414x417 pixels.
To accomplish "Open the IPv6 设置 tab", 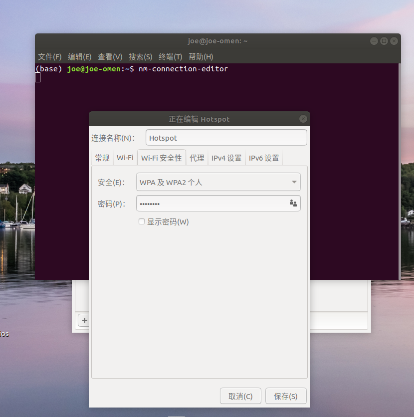I will tap(264, 158).
